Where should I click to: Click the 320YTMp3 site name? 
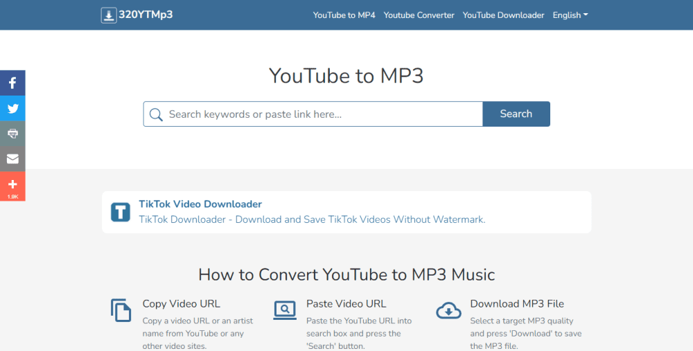(x=146, y=15)
